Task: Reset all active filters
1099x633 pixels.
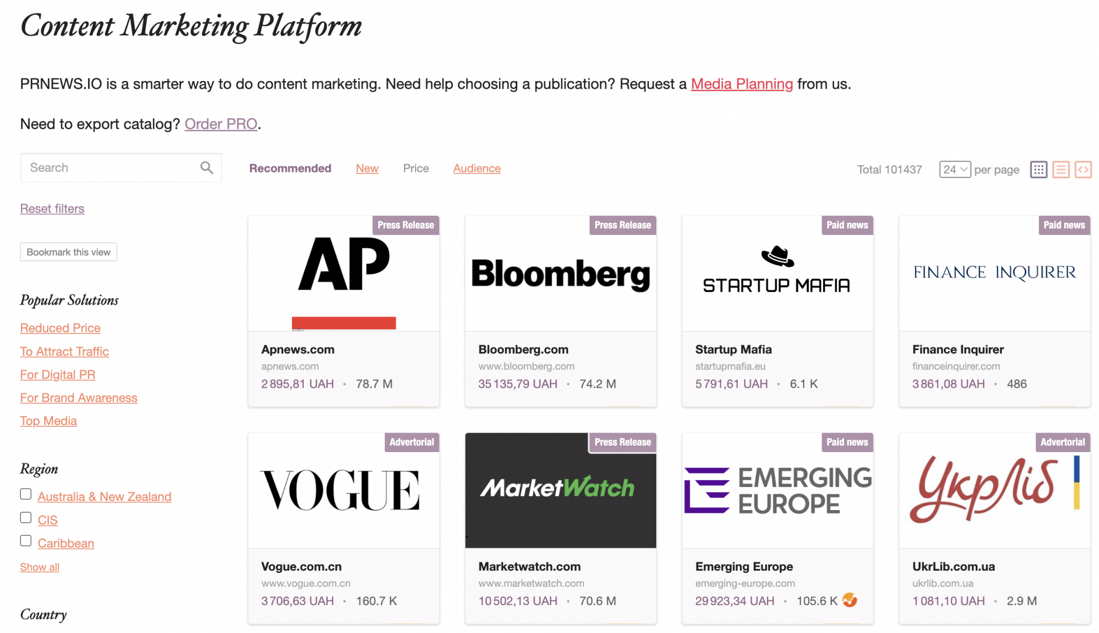Action: (52, 208)
